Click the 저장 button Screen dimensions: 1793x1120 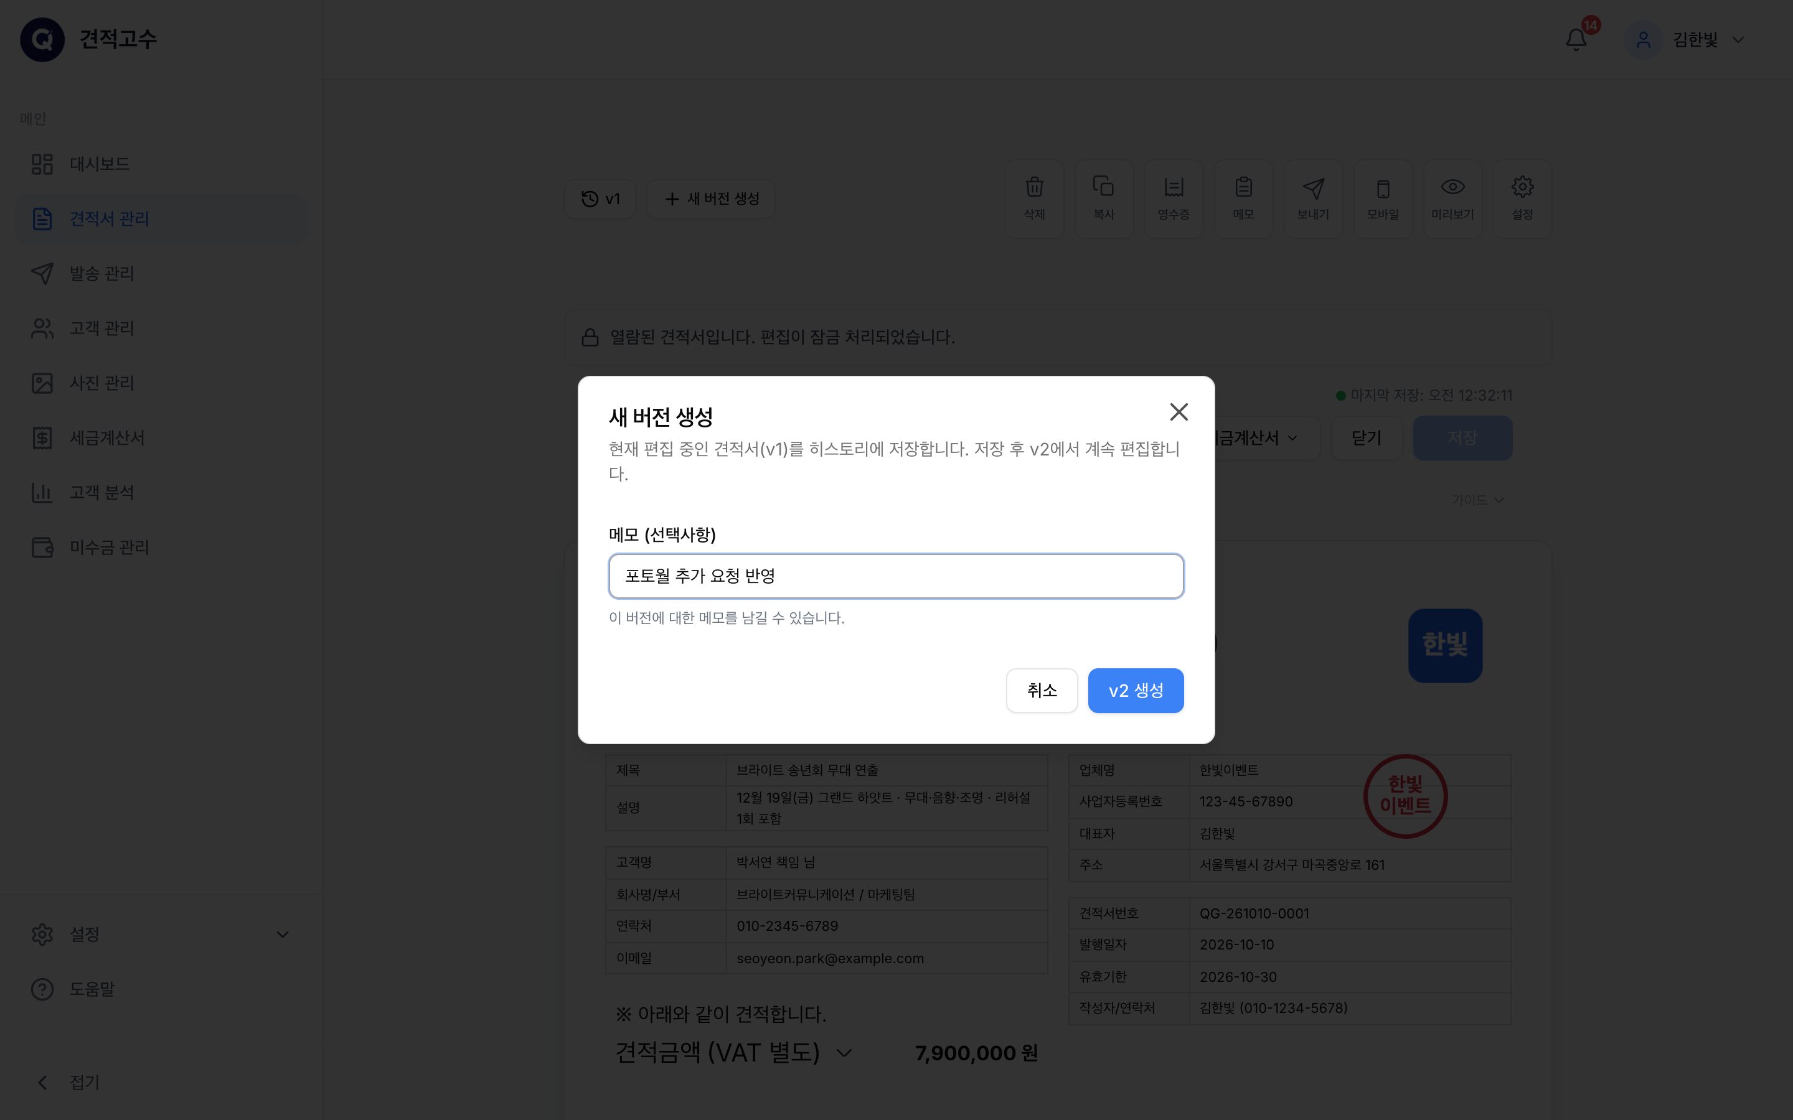tap(1462, 438)
